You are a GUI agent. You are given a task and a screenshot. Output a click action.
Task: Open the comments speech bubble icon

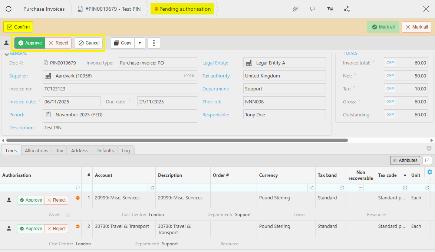click(313, 9)
